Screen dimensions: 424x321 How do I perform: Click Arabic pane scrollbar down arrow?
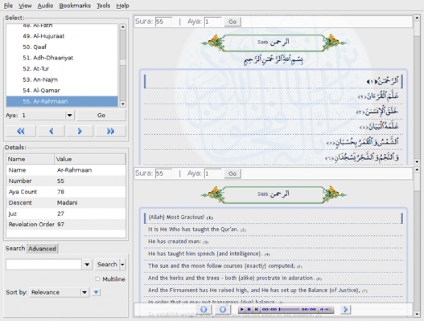417,162
